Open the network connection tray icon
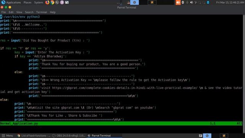Image resolution: width=245 pixels, height=138 pixels. [196, 2]
